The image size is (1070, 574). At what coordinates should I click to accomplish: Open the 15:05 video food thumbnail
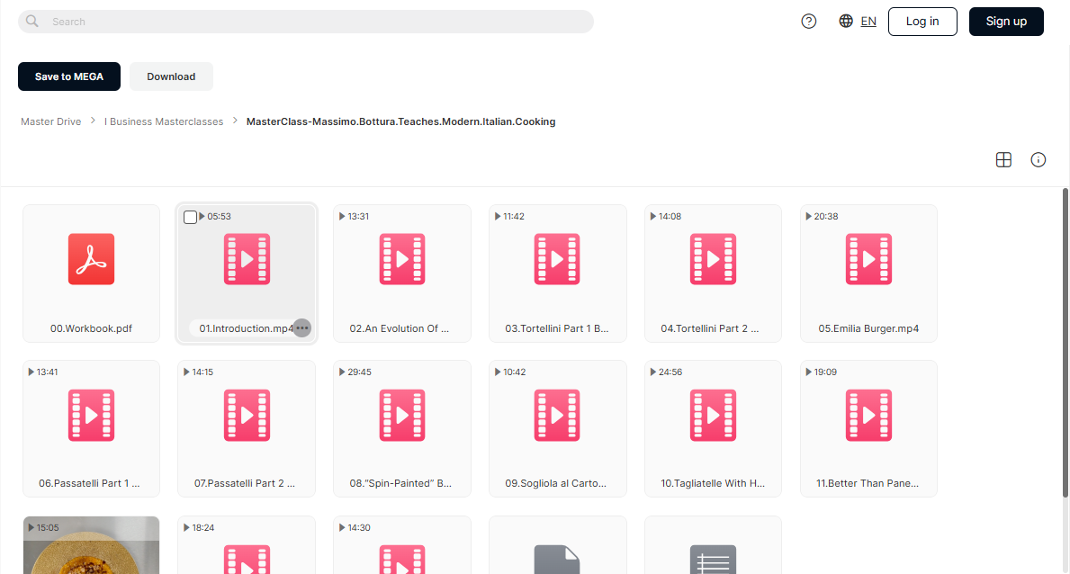(92, 545)
